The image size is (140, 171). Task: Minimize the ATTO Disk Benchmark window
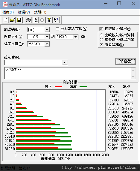click(x=106, y=4)
